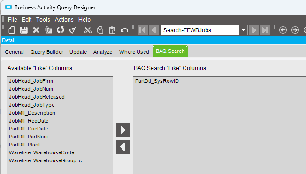This screenshot has height=174, width=306.
Task: Select PartDtl_SysRowID in BAQ Search columns
Action: [157, 81]
